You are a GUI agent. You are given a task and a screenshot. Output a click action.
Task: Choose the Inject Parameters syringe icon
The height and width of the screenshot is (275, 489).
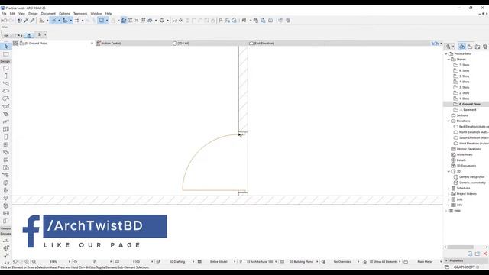32,21
